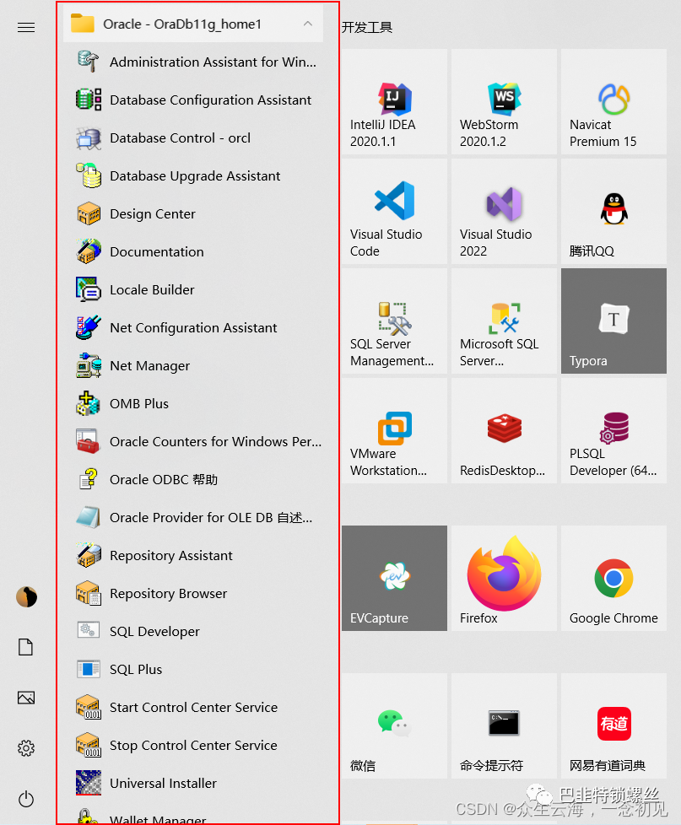Open SQL Developer icon

(x=89, y=630)
